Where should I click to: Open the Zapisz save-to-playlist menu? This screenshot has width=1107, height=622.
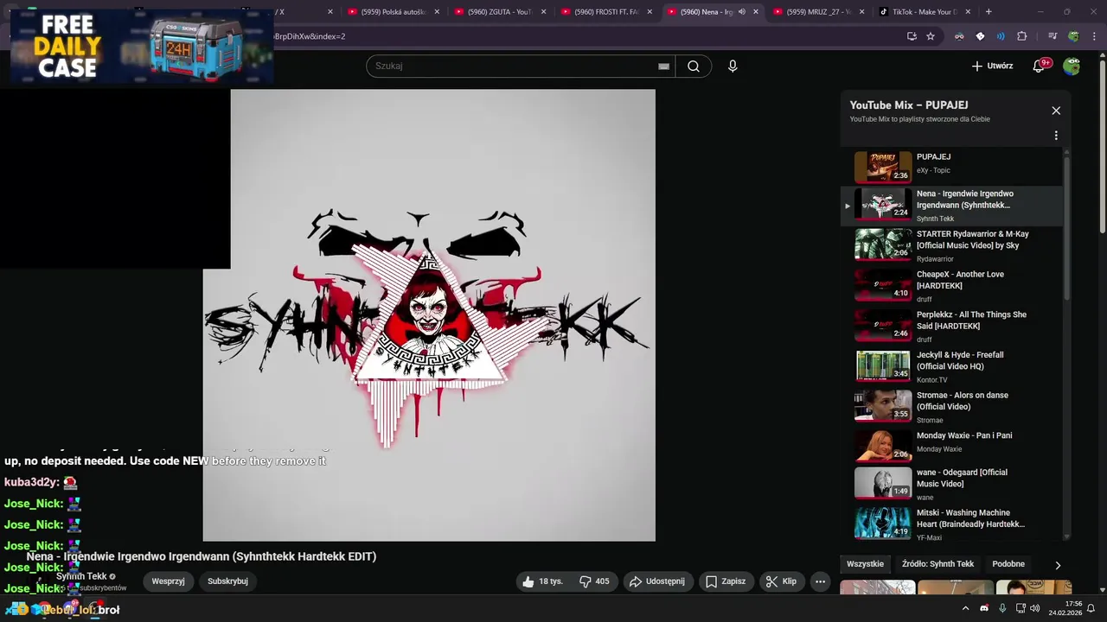click(x=725, y=581)
